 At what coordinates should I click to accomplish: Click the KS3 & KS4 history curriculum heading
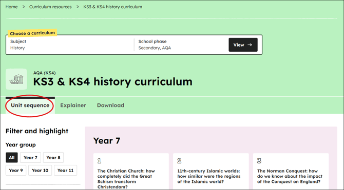(113, 81)
